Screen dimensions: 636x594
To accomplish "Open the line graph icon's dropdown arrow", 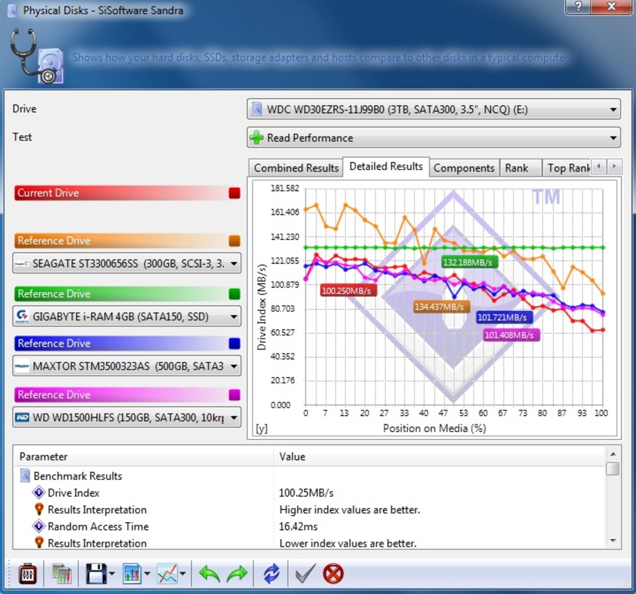I will point(183,574).
